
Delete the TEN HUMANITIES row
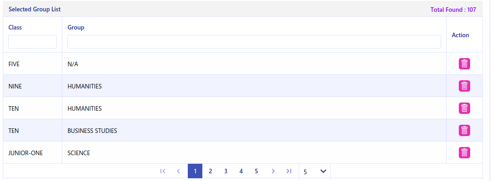[x=464, y=108]
